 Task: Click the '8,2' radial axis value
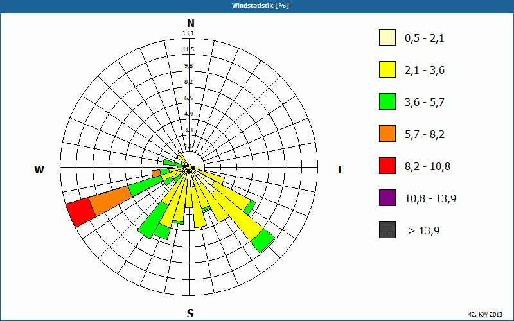tap(188, 82)
